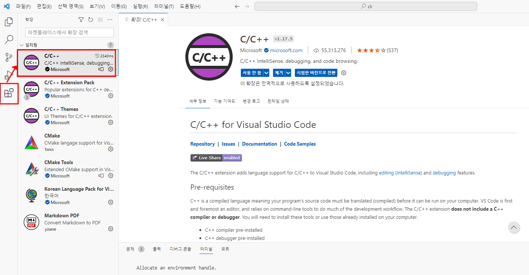Switch to the 변경 로그 tab
The height and width of the screenshot is (275, 529).
252,101
